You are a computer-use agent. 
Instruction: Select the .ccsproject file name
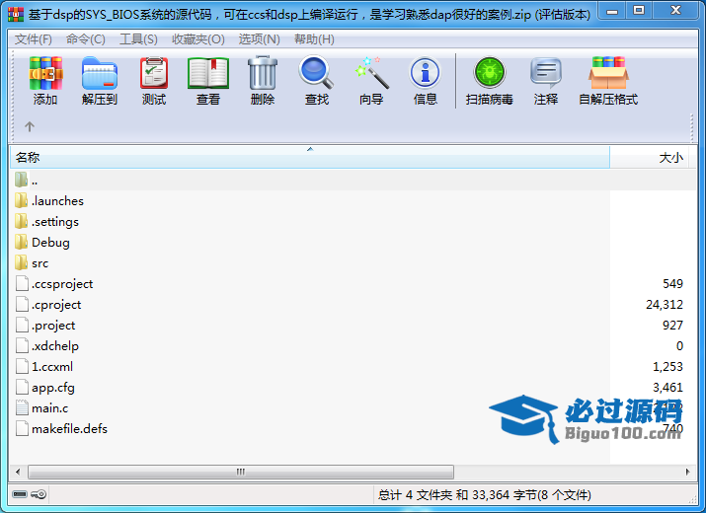click(62, 284)
